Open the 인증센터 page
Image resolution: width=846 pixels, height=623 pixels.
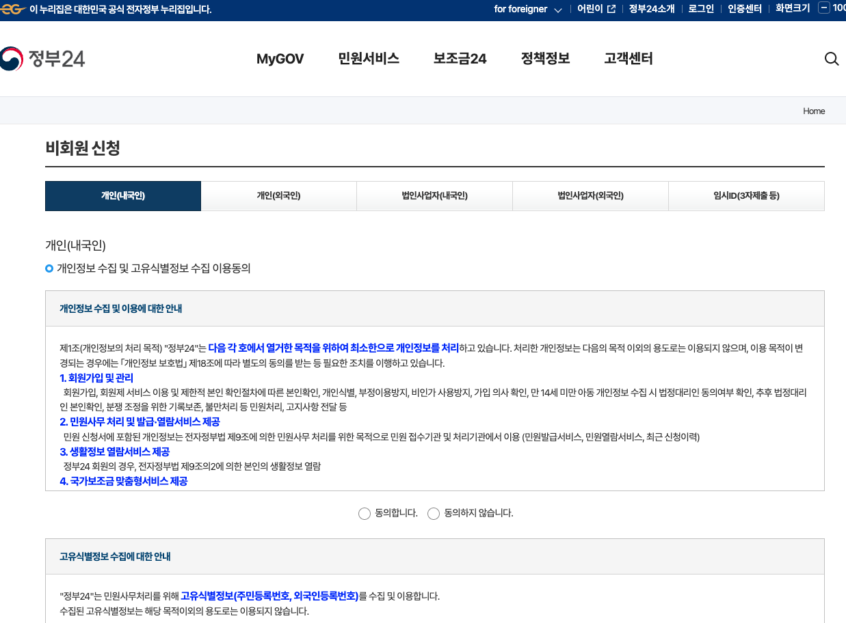744,9
